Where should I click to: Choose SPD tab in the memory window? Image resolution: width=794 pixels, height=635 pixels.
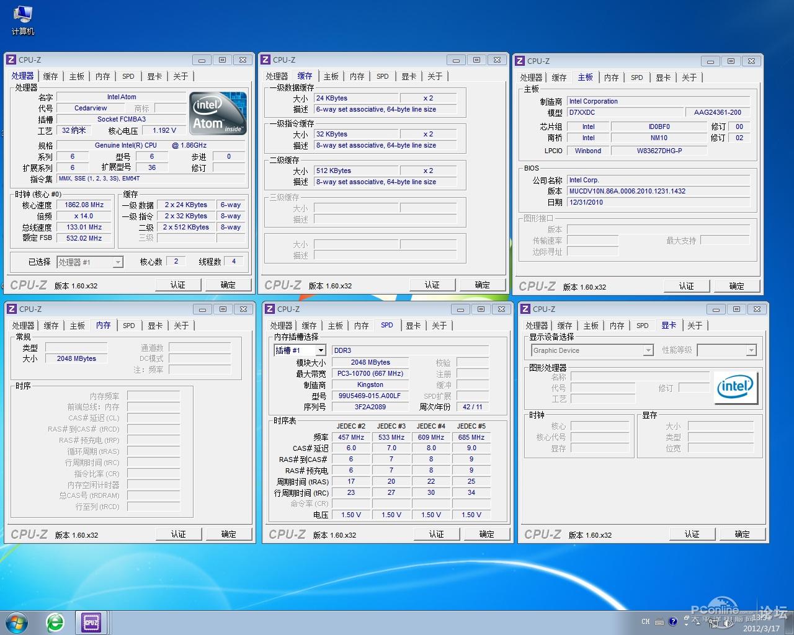click(129, 326)
